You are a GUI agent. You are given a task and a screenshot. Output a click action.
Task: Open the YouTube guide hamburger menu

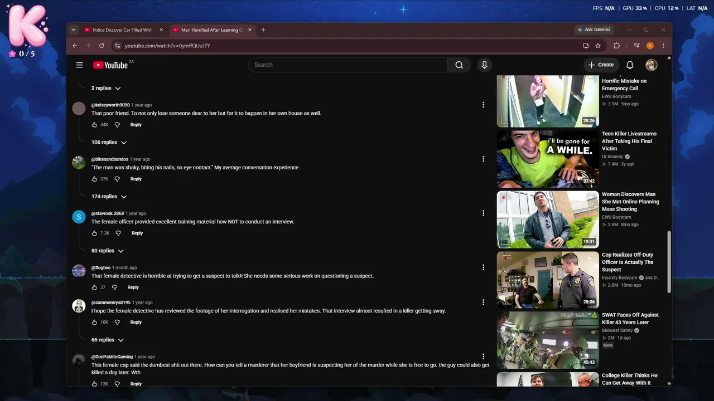(79, 65)
